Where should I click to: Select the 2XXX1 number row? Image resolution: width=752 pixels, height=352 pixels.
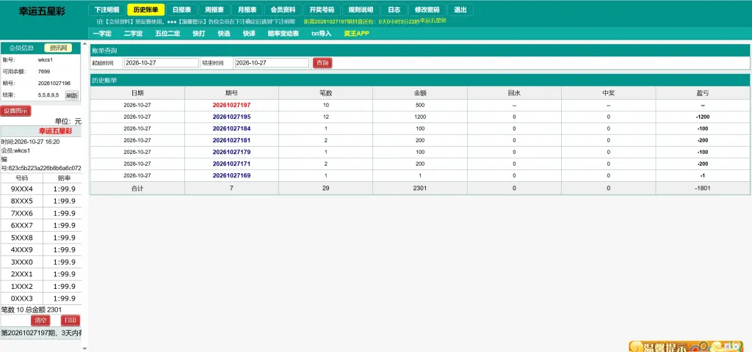pos(41,274)
